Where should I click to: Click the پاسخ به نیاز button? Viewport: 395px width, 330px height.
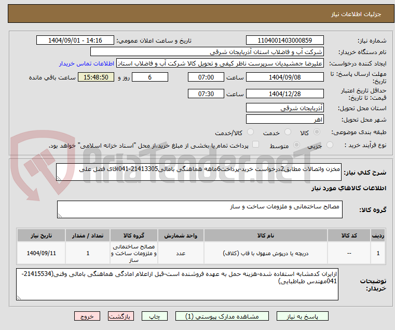pyautogui.click(x=302, y=316)
